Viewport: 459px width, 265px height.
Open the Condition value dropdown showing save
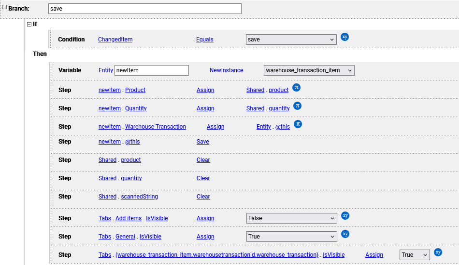coord(291,40)
